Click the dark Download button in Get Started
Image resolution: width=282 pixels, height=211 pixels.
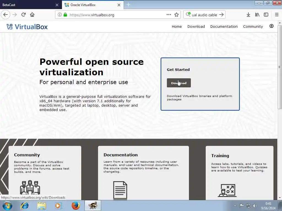pos(179,83)
